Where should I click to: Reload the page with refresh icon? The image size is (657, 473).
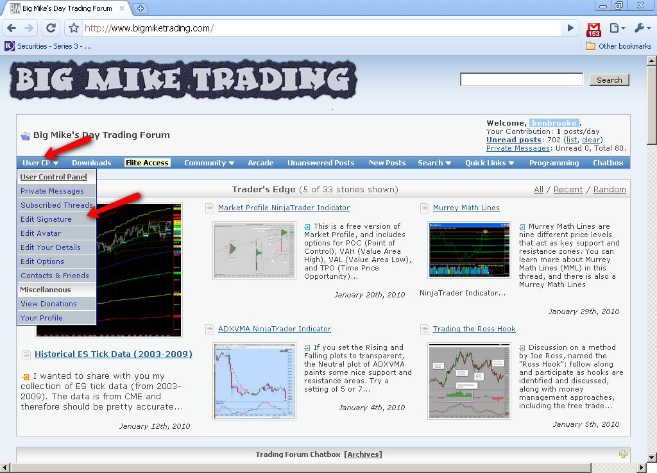coord(51,28)
